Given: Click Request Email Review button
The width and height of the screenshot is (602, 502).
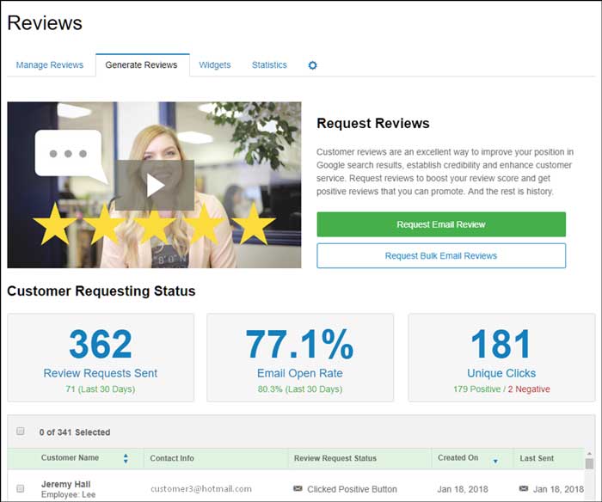Looking at the screenshot, I should click(x=441, y=224).
